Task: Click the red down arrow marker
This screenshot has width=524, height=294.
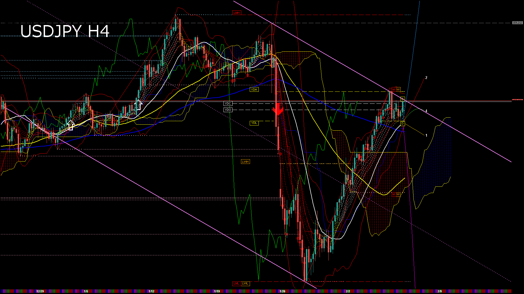Action: [x=278, y=110]
